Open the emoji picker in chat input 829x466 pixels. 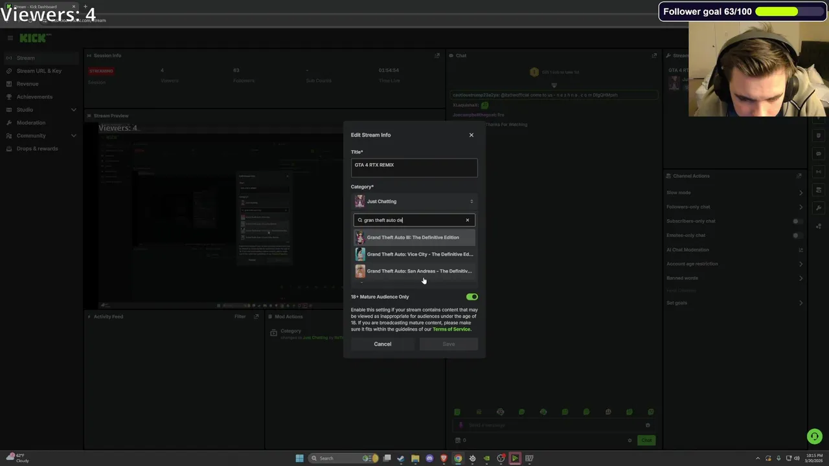[x=647, y=425]
